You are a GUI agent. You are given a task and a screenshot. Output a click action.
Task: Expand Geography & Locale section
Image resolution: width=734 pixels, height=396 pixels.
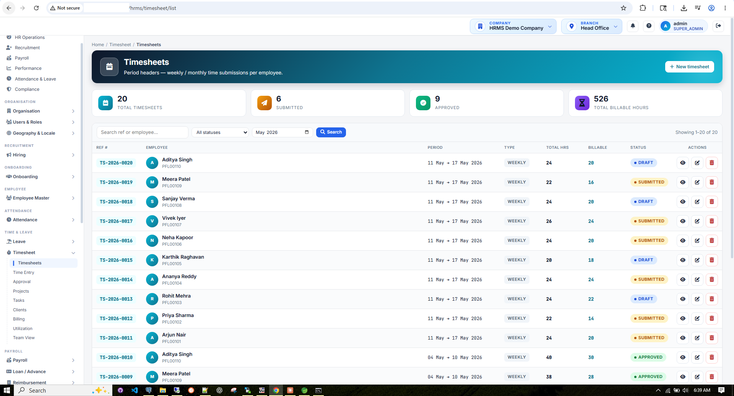[41, 133]
